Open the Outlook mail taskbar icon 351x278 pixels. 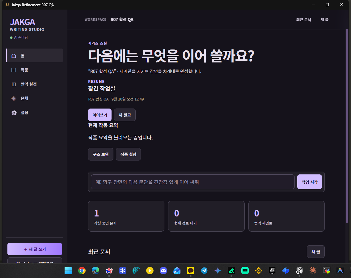(x=177, y=271)
